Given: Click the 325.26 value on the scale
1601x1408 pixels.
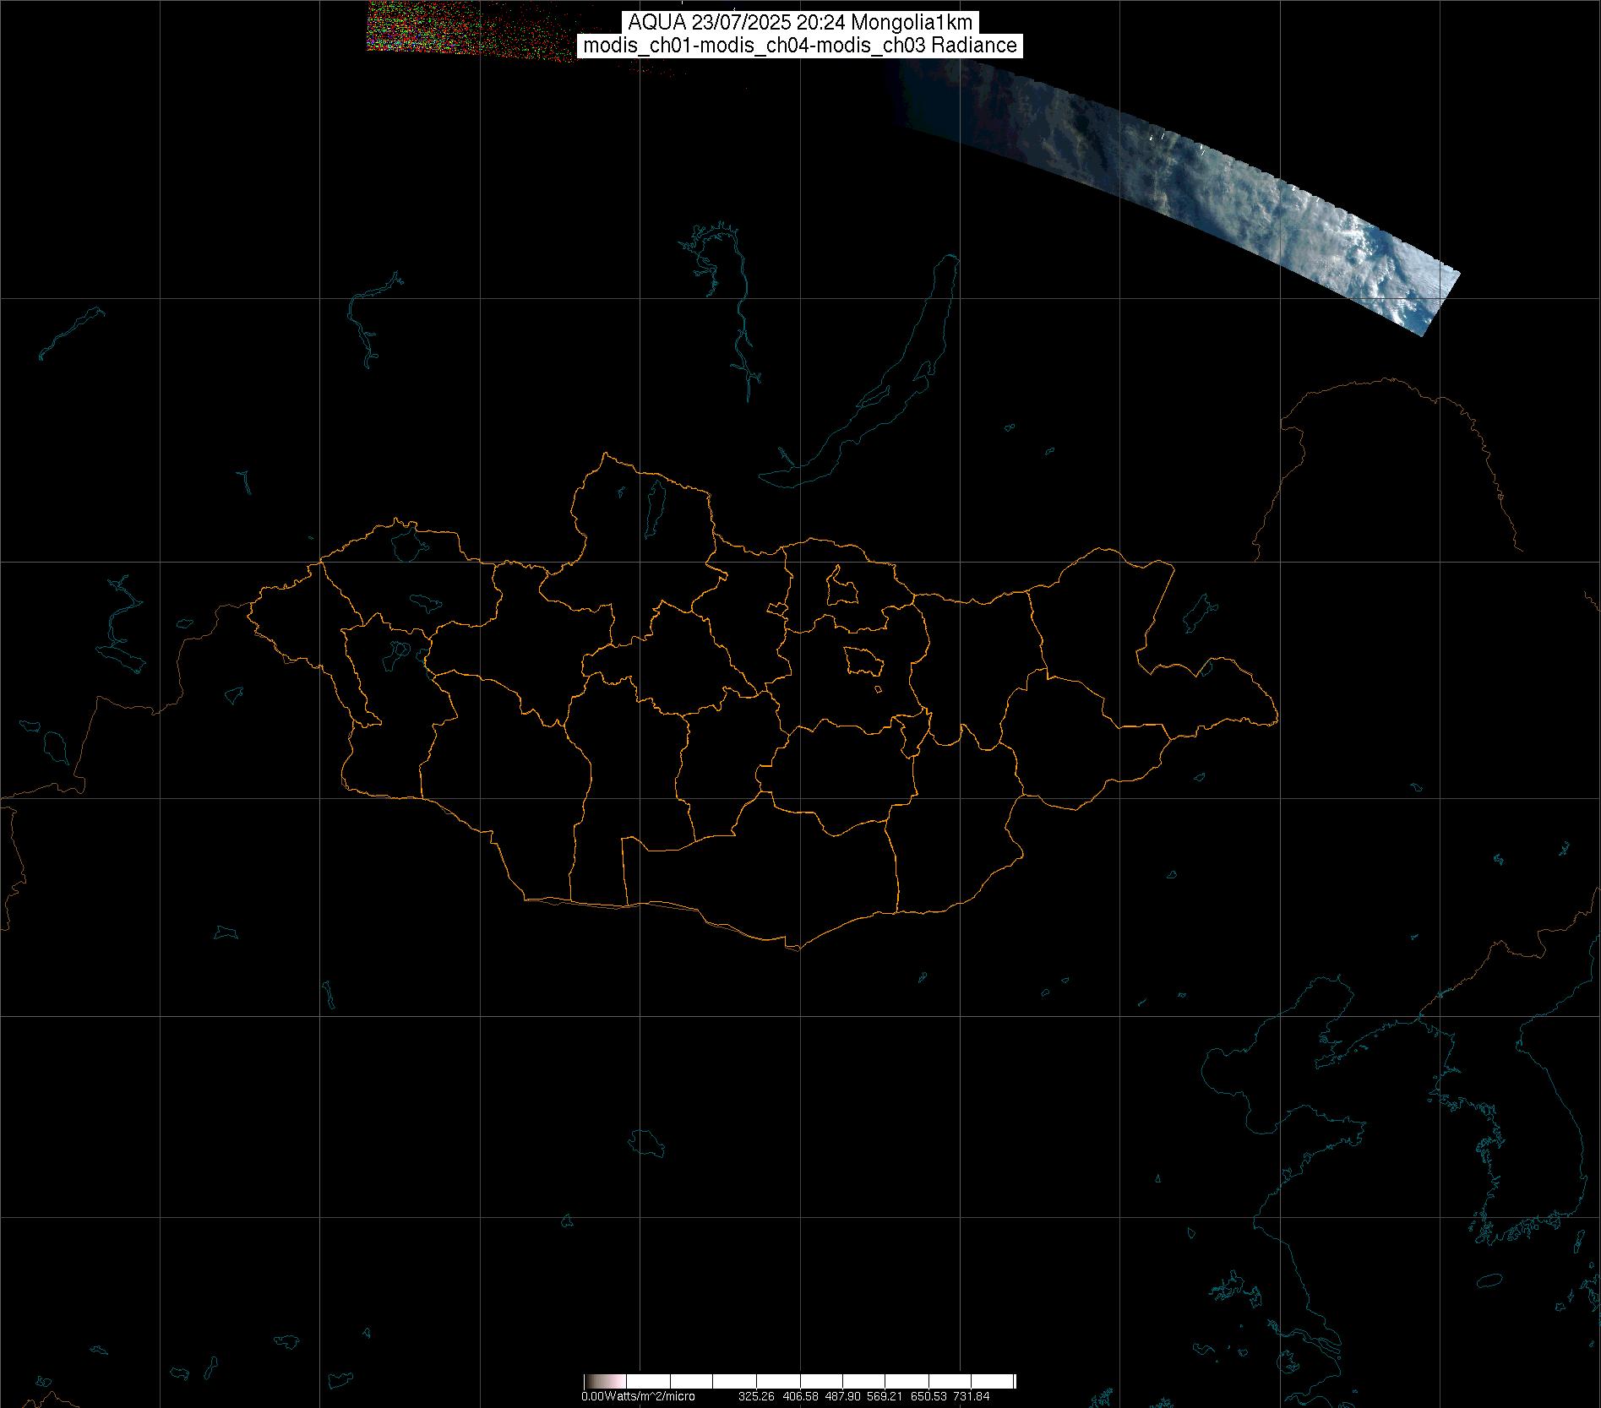Looking at the screenshot, I should (x=756, y=1396).
